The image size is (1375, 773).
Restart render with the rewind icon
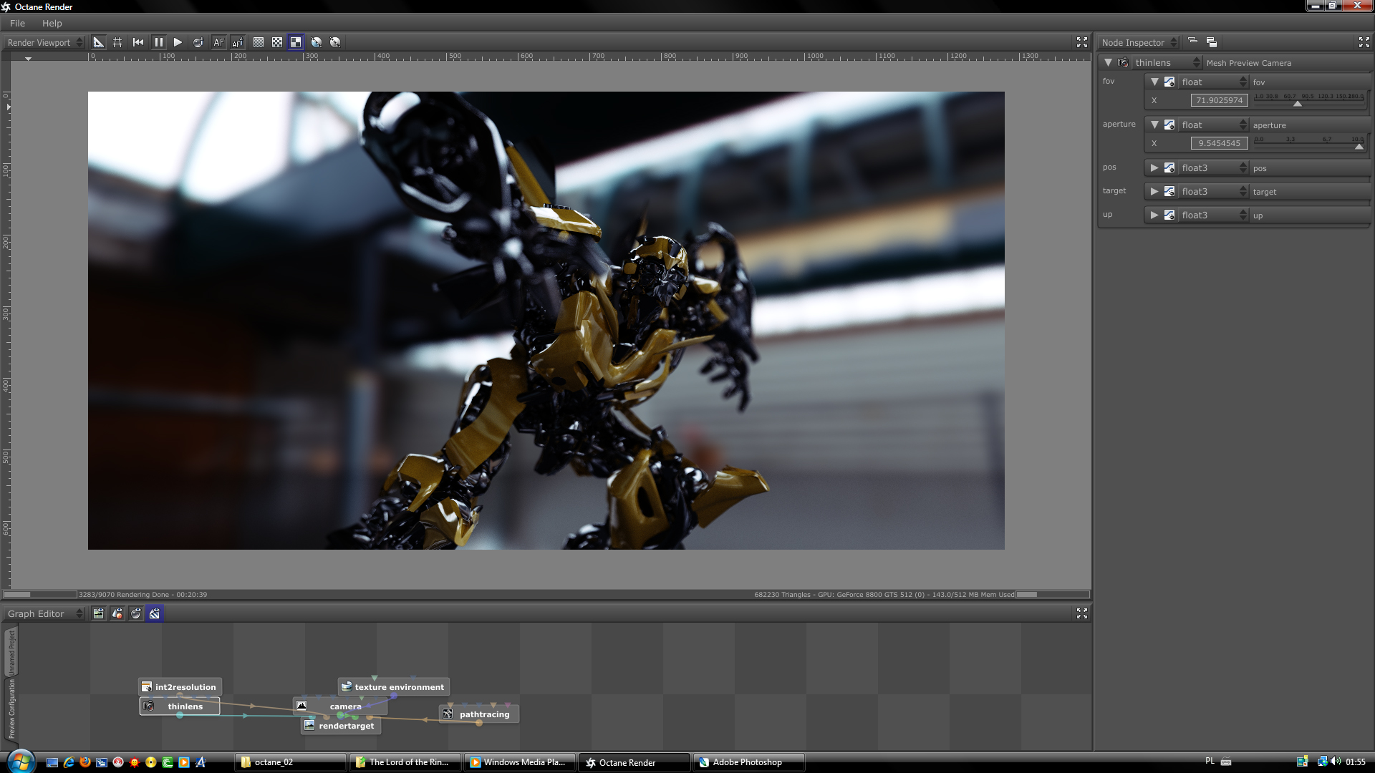pos(138,42)
